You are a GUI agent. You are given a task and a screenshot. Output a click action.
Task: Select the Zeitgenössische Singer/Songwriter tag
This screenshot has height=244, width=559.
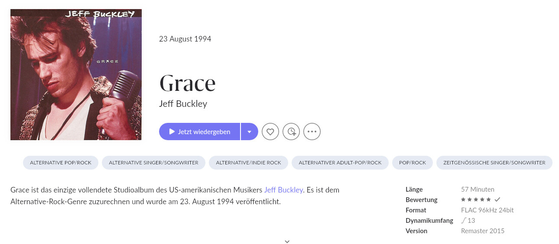point(494,163)
